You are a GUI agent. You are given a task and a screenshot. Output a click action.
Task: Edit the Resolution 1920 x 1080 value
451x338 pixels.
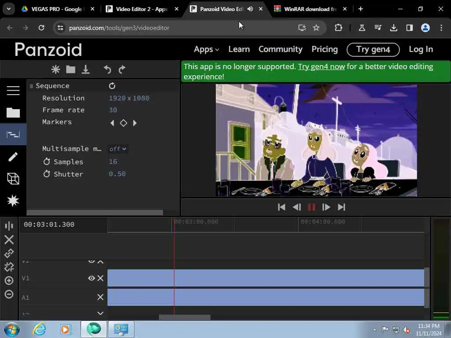(x=129, y=98)
